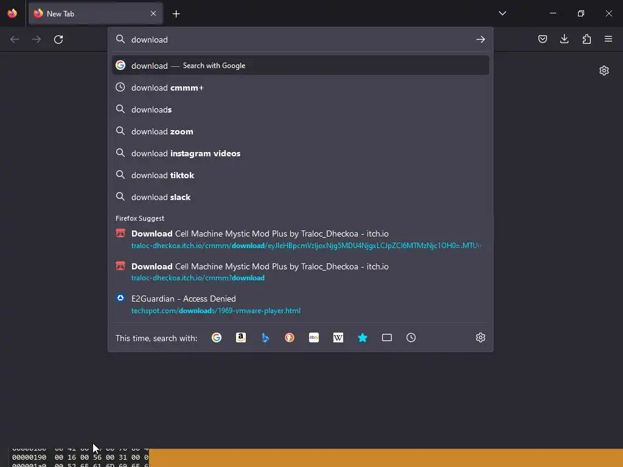This screenshot has height=467, width=623.
Task: Choose the download slack suggestion
Action: 301,197
